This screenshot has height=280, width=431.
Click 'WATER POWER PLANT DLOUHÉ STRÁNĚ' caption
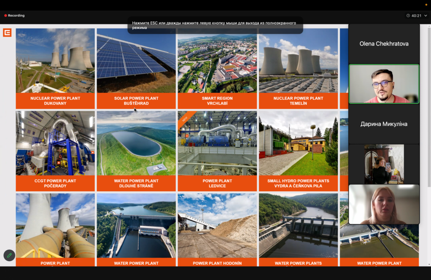tap(136, 183)
